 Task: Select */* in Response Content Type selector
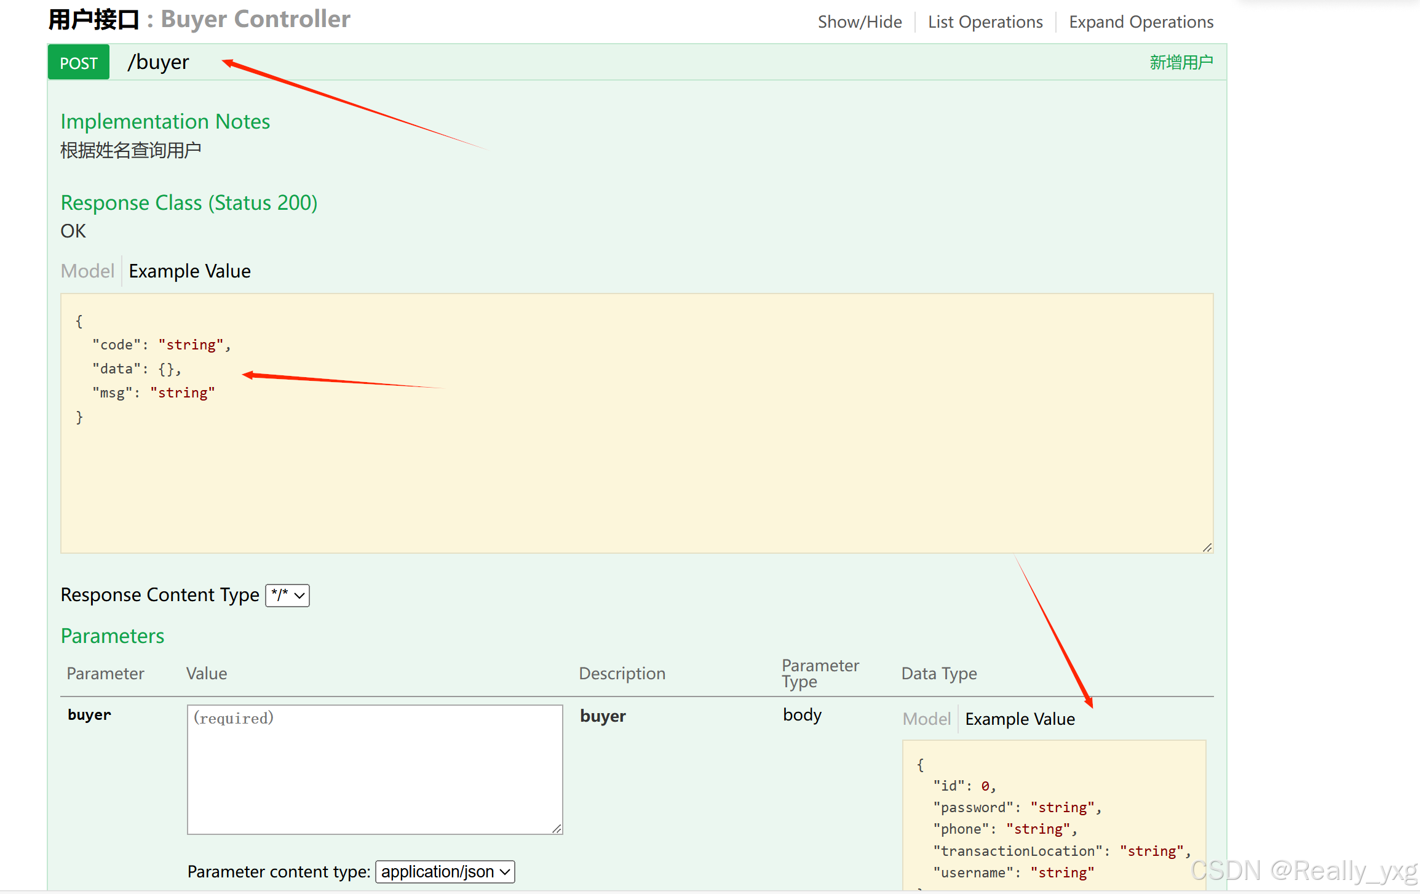(x=287, y=595)
